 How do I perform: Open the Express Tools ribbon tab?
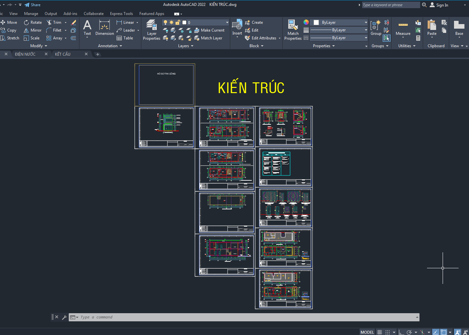pos(121,14)
